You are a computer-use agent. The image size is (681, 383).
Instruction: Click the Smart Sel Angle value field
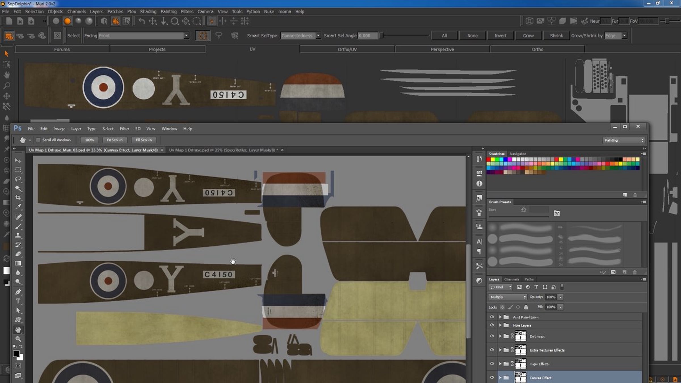click(x=368, y=36)
